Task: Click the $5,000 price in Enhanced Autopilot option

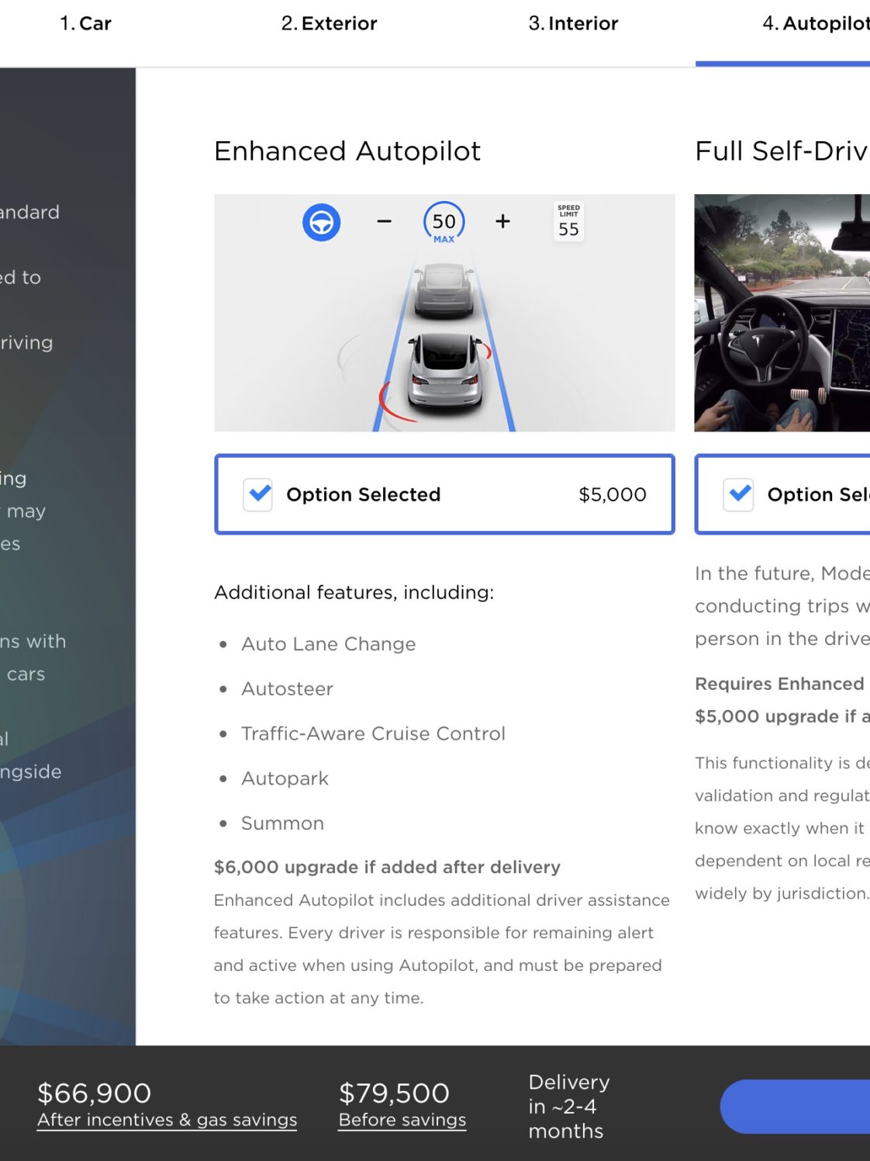Action: [613, 494]
